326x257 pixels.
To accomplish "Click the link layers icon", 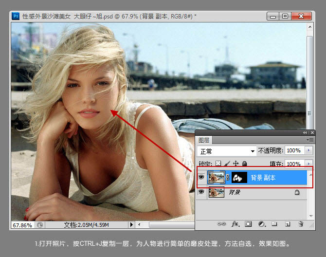I will tap(221, 224).
